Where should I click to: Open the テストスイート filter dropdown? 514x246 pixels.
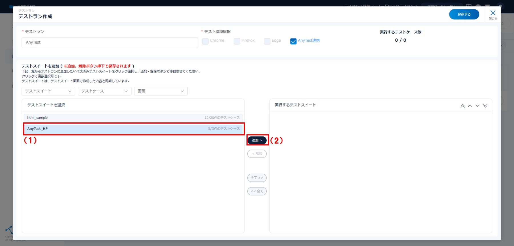[48, 91]
